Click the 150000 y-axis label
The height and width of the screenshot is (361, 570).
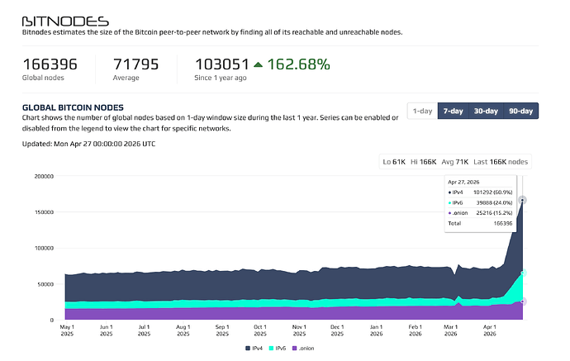(44, 212)
